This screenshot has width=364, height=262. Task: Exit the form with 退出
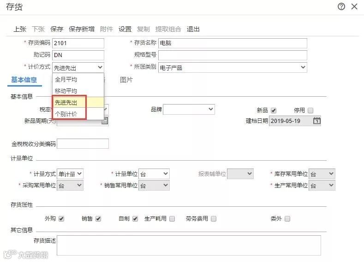(193, 29)
